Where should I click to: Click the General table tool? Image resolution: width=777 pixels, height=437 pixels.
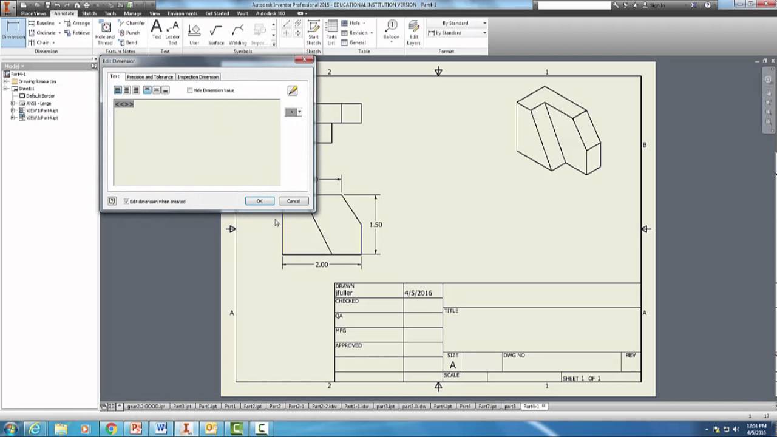353,42
